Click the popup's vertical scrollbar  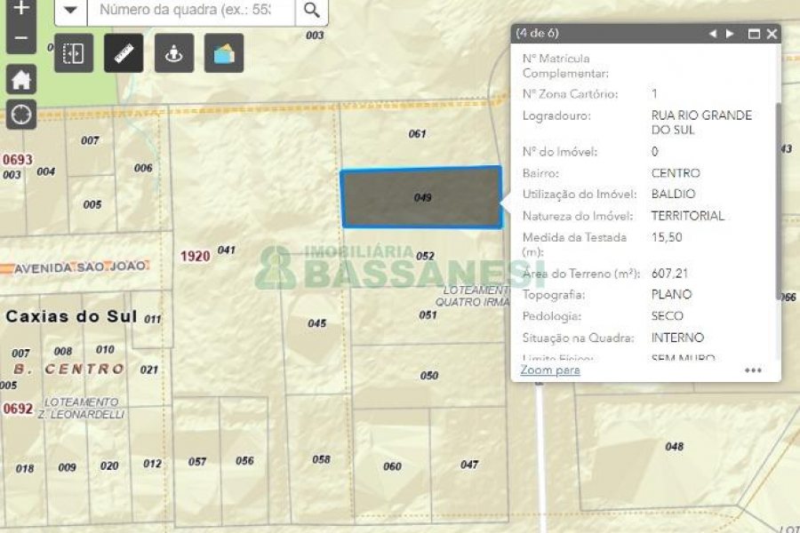[779, 195]
